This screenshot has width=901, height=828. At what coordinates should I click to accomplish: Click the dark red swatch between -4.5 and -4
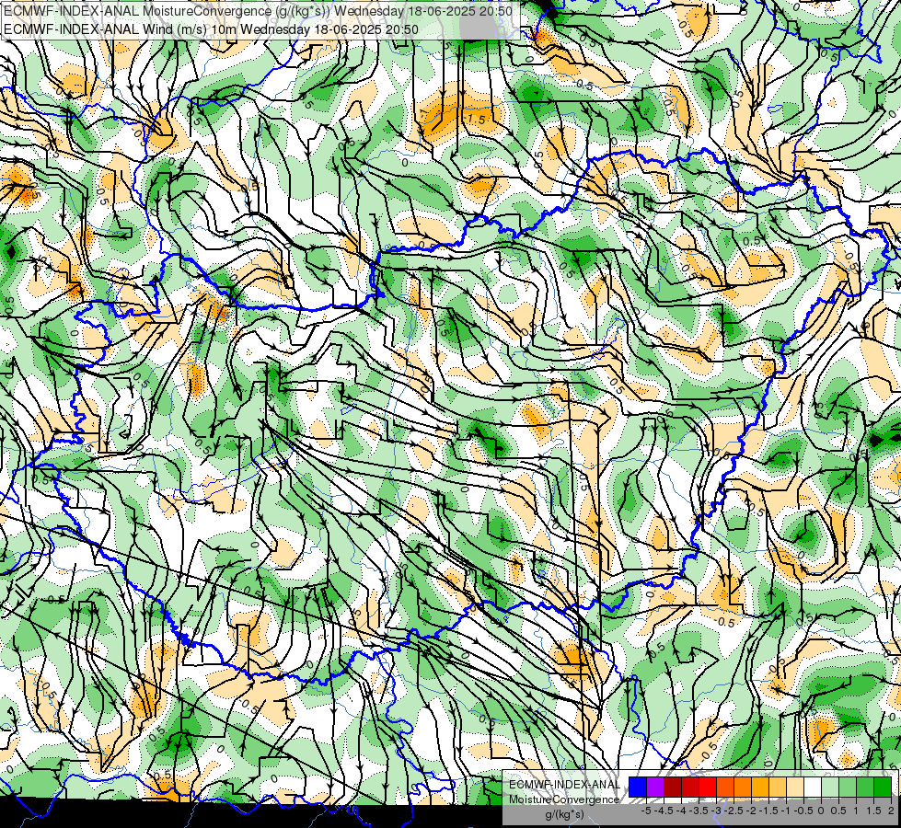[673, 787]
